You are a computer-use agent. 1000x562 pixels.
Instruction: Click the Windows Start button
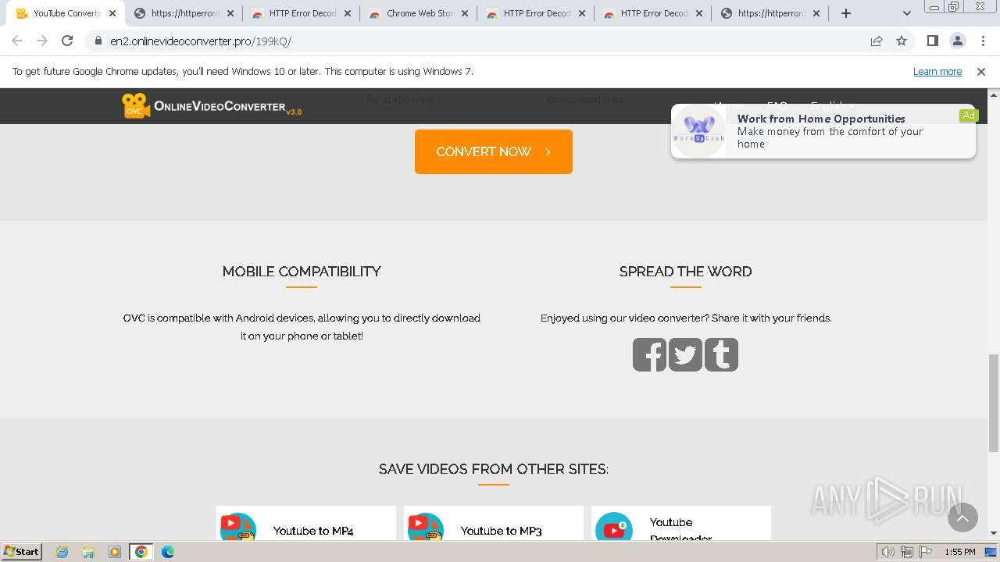click(x=22, y=552)
